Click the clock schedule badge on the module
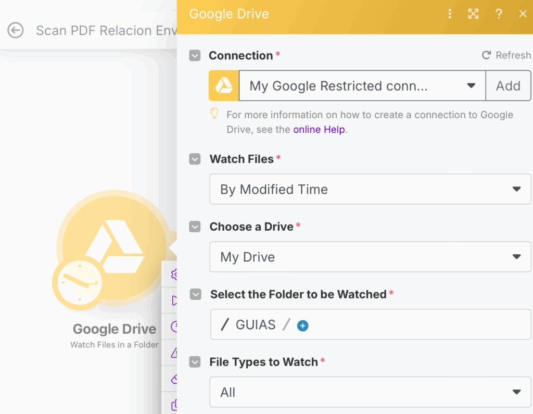533x414 pixels. pyautogui.click(x=80, y=283)
